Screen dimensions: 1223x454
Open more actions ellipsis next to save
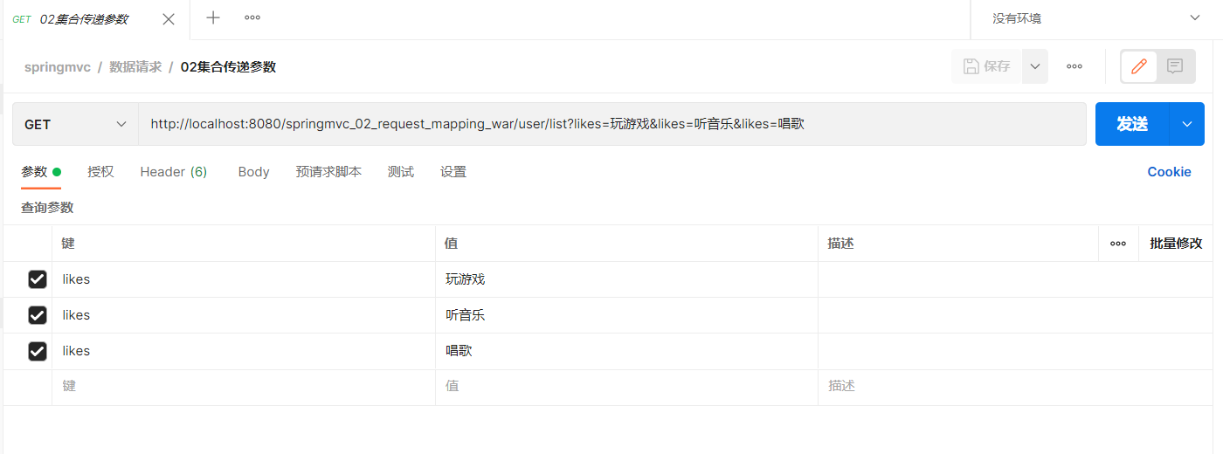pyautogui.click(x=1074, y=66)
